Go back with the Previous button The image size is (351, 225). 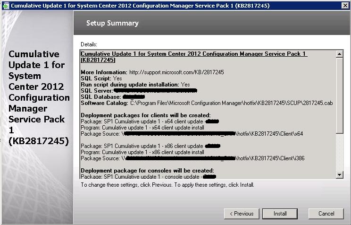(x=241, y=214)
